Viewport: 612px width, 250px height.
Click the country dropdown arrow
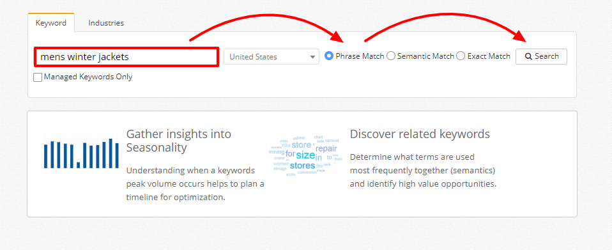pyautogui.click(x=312, y=57)
